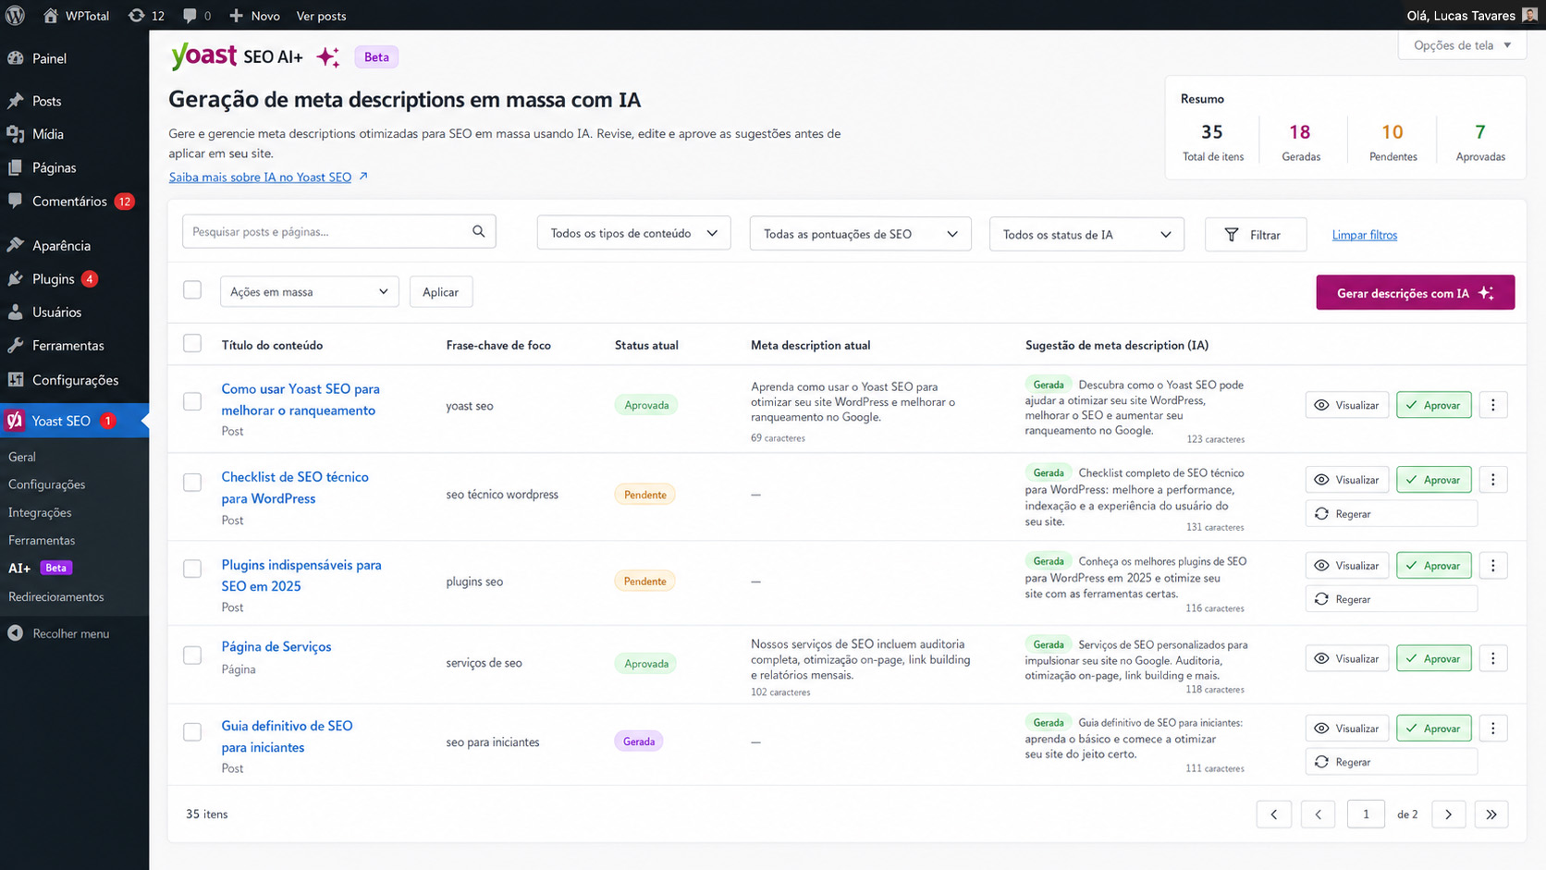Open Comentários icon in sidebar
This screenshot has height=870, width=1546.
(16, 201)
